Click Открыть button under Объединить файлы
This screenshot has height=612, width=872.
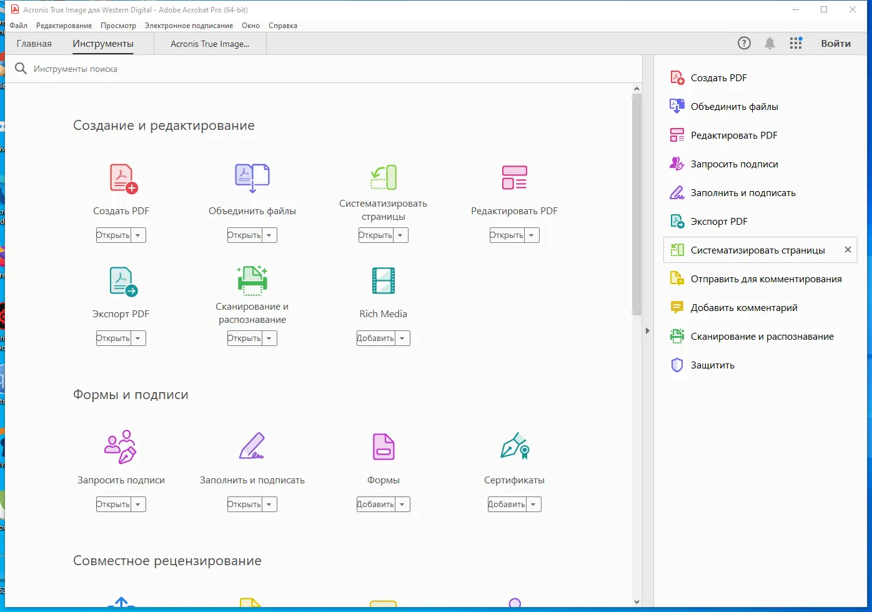click(x=244, y=235)
